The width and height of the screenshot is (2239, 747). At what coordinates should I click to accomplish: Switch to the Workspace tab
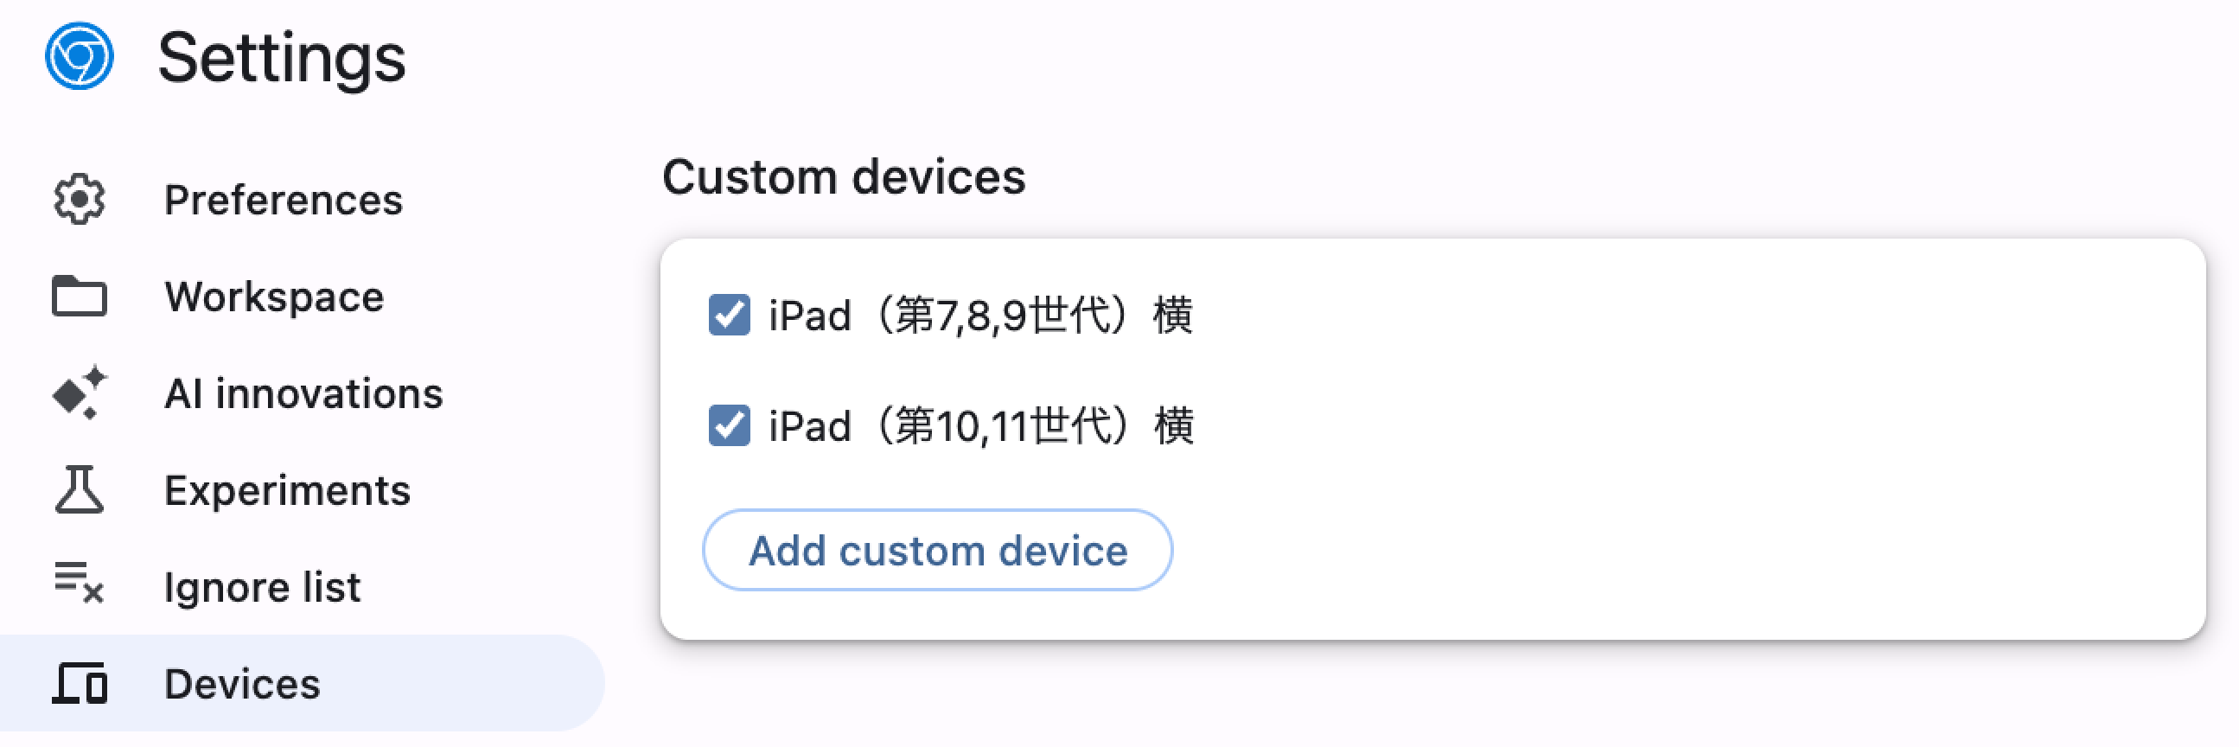275,297
